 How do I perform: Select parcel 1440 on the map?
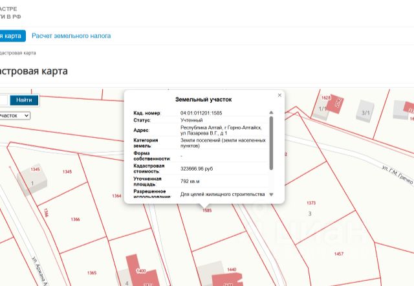(232, 269)
